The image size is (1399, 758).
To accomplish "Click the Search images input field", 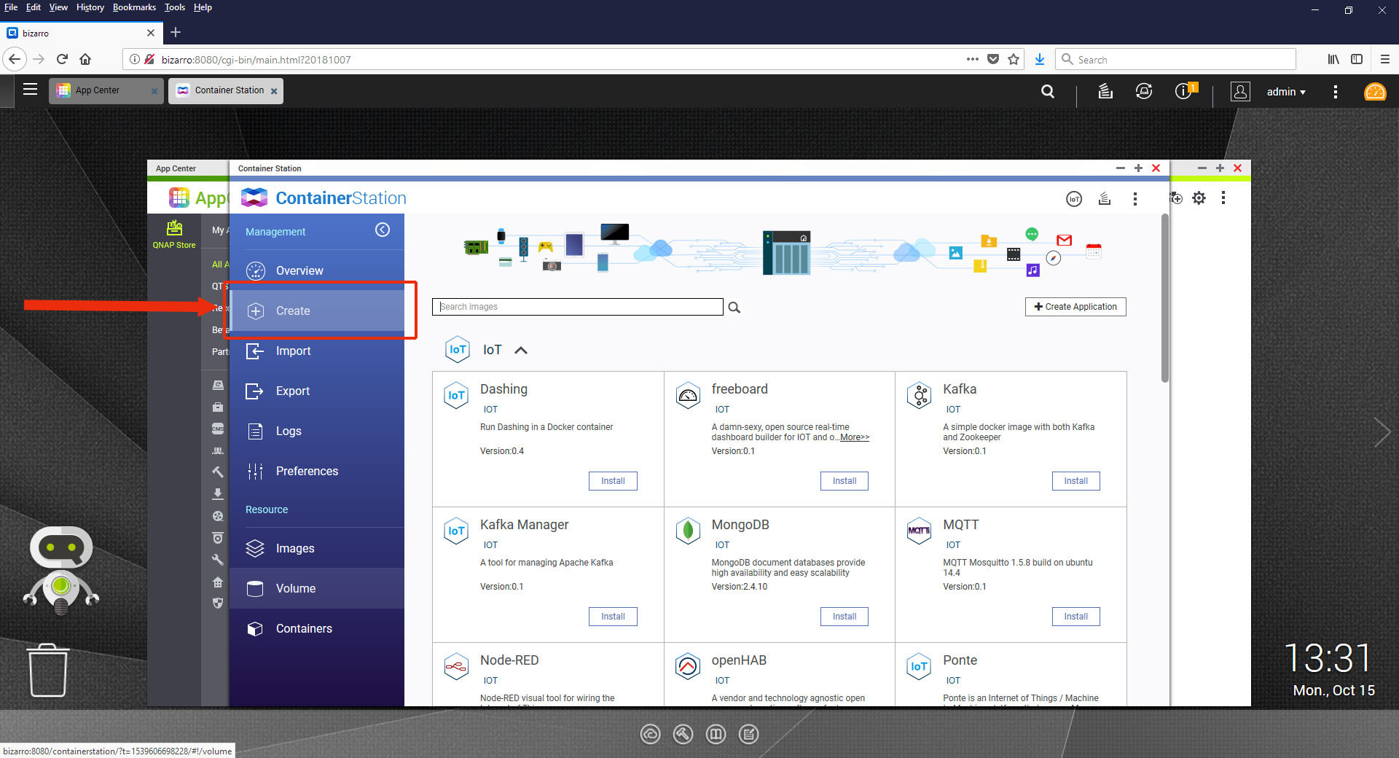I will pos(577,307).
